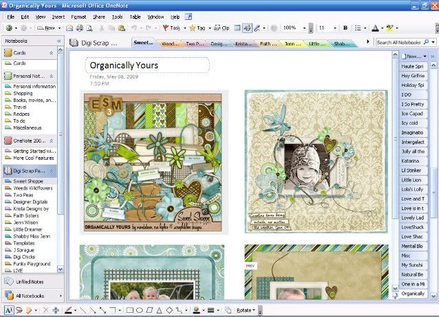439x317 pixels.
Task: Select the Eraser tool
Action: pyautogui.click(x=29, y=310)
